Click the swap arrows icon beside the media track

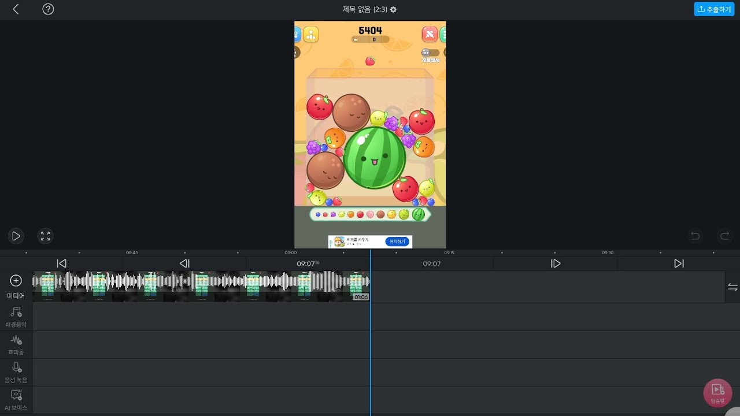click(x=732, y=287)
